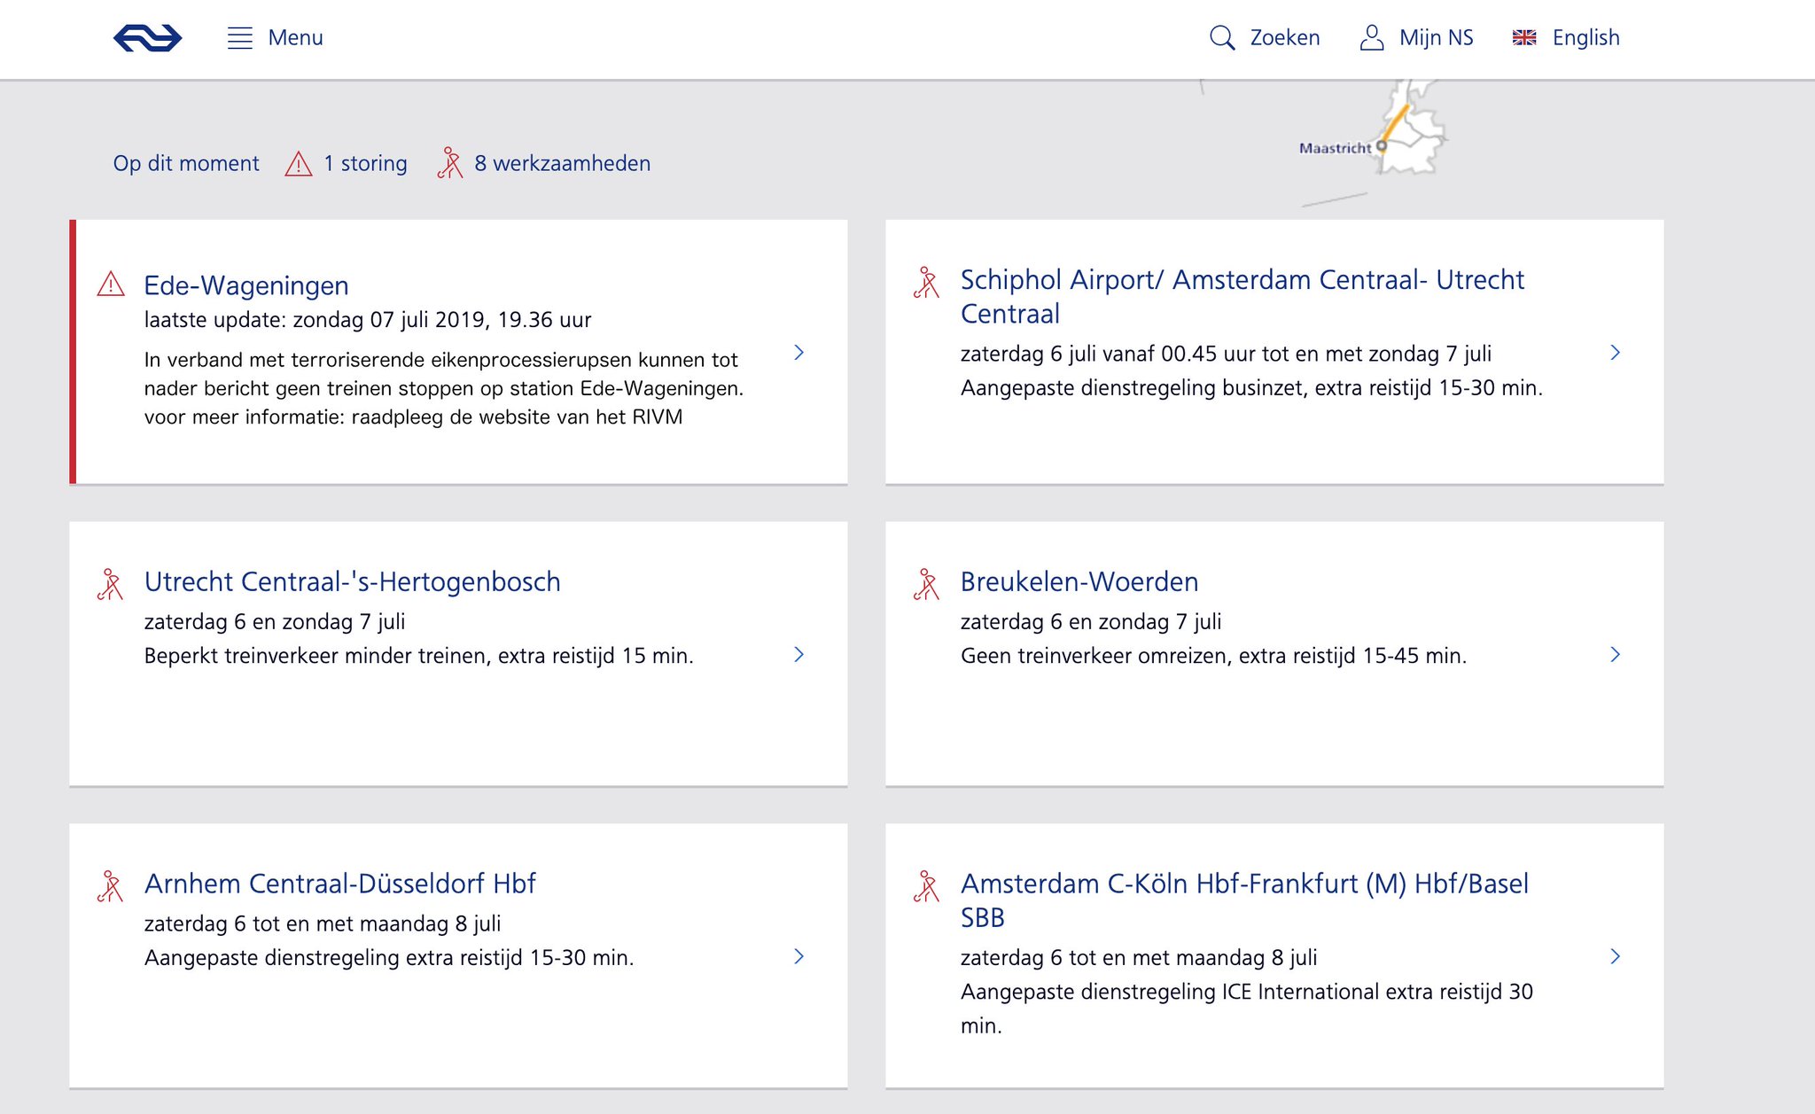Click the Arnhem card's 'zaterdag 6 tot en met maandag 8 juli' text

coord(323,923)
